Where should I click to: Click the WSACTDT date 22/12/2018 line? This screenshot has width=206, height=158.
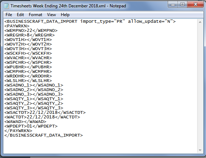(x=45, y=112)
